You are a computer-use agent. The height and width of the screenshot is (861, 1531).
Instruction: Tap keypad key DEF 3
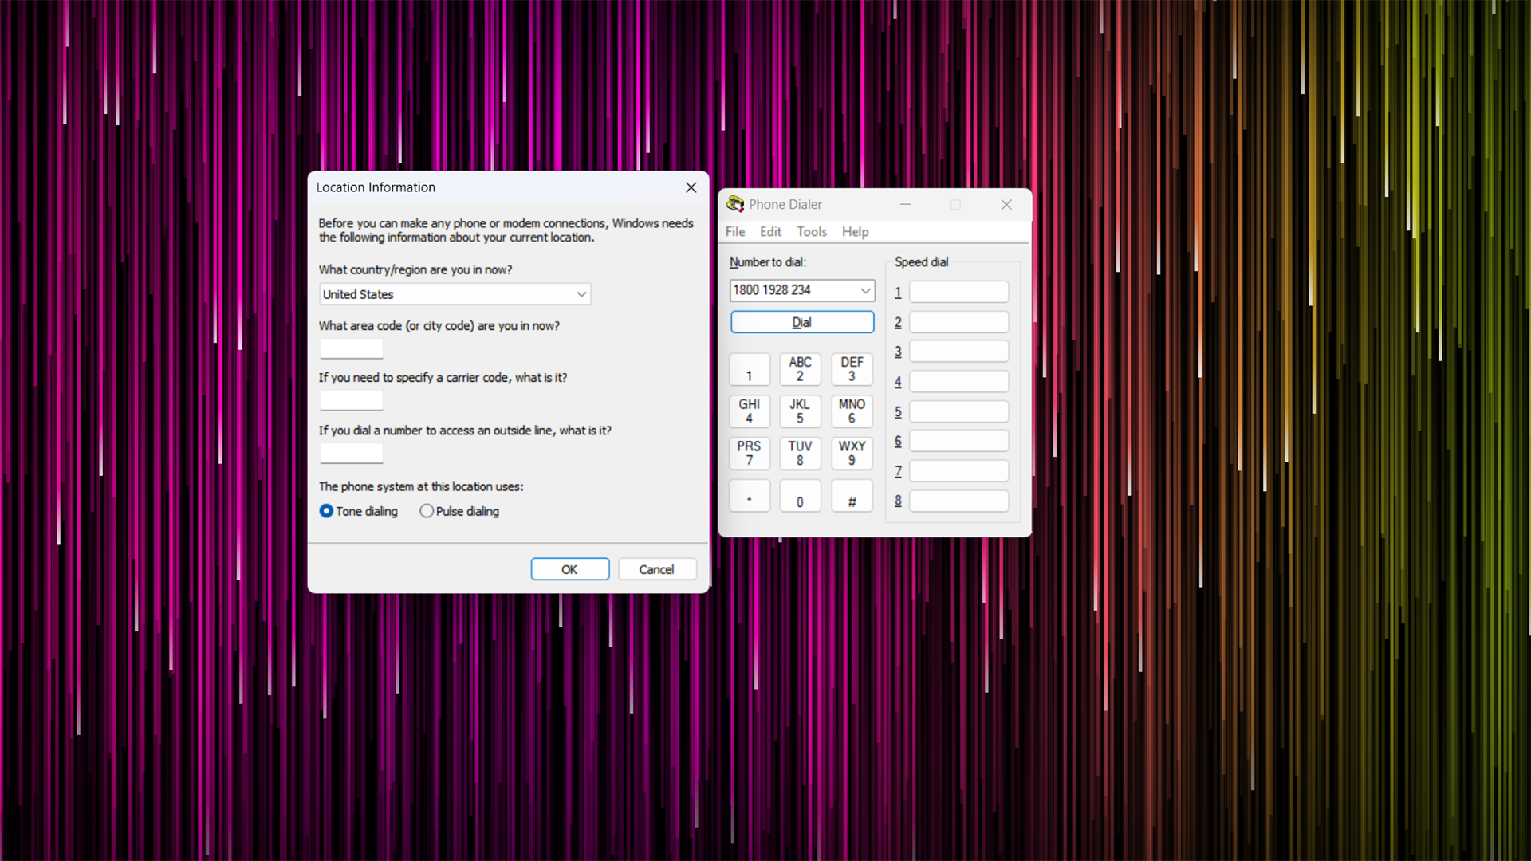tap(852, 369)
